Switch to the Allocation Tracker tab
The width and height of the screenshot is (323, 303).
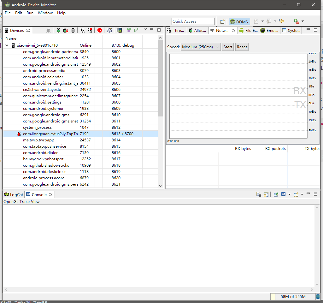click(197, 31)
